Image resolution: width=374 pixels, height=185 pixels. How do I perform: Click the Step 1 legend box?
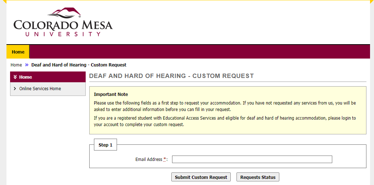click(105, 145)
